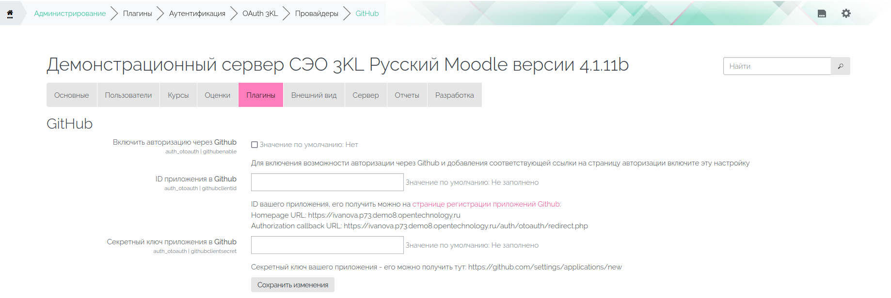Go to the Разработка tab

(455, 95)
